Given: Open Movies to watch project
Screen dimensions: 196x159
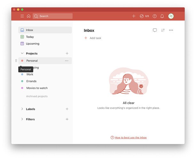Looking at the screenshot, I should click(x=45, y=88).
